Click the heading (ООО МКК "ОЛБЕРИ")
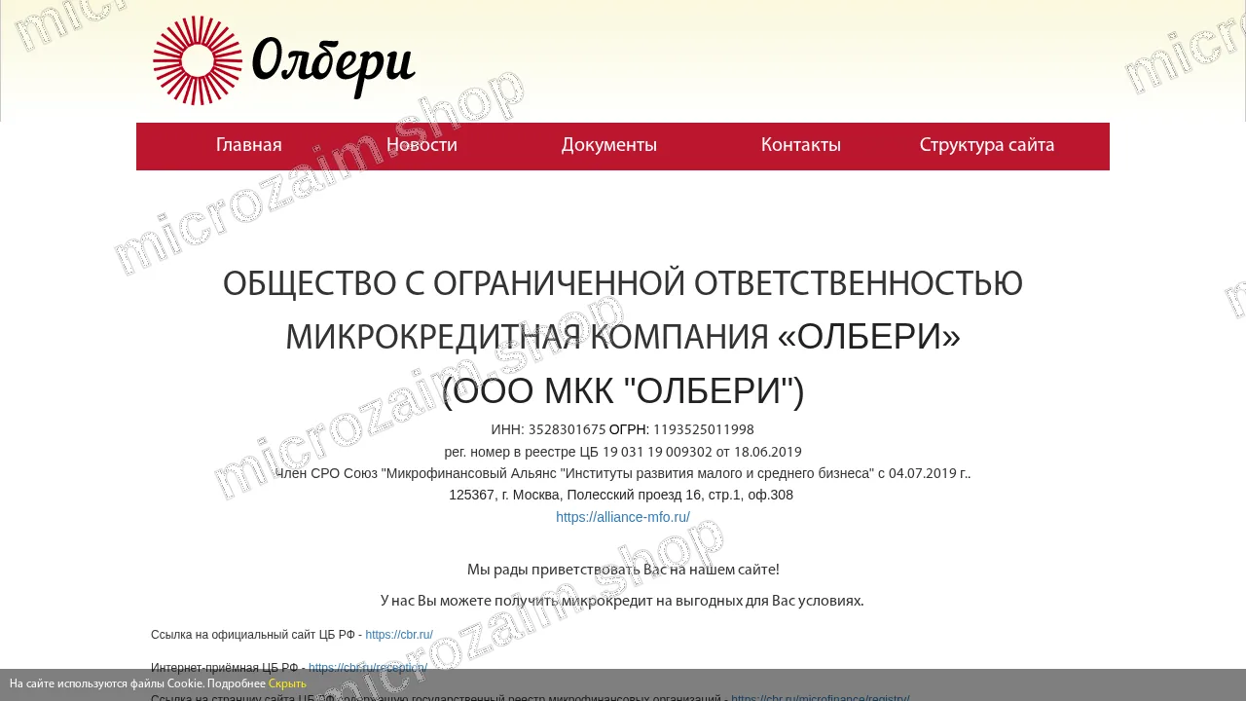1246x701 pixels. pos(623,390)
